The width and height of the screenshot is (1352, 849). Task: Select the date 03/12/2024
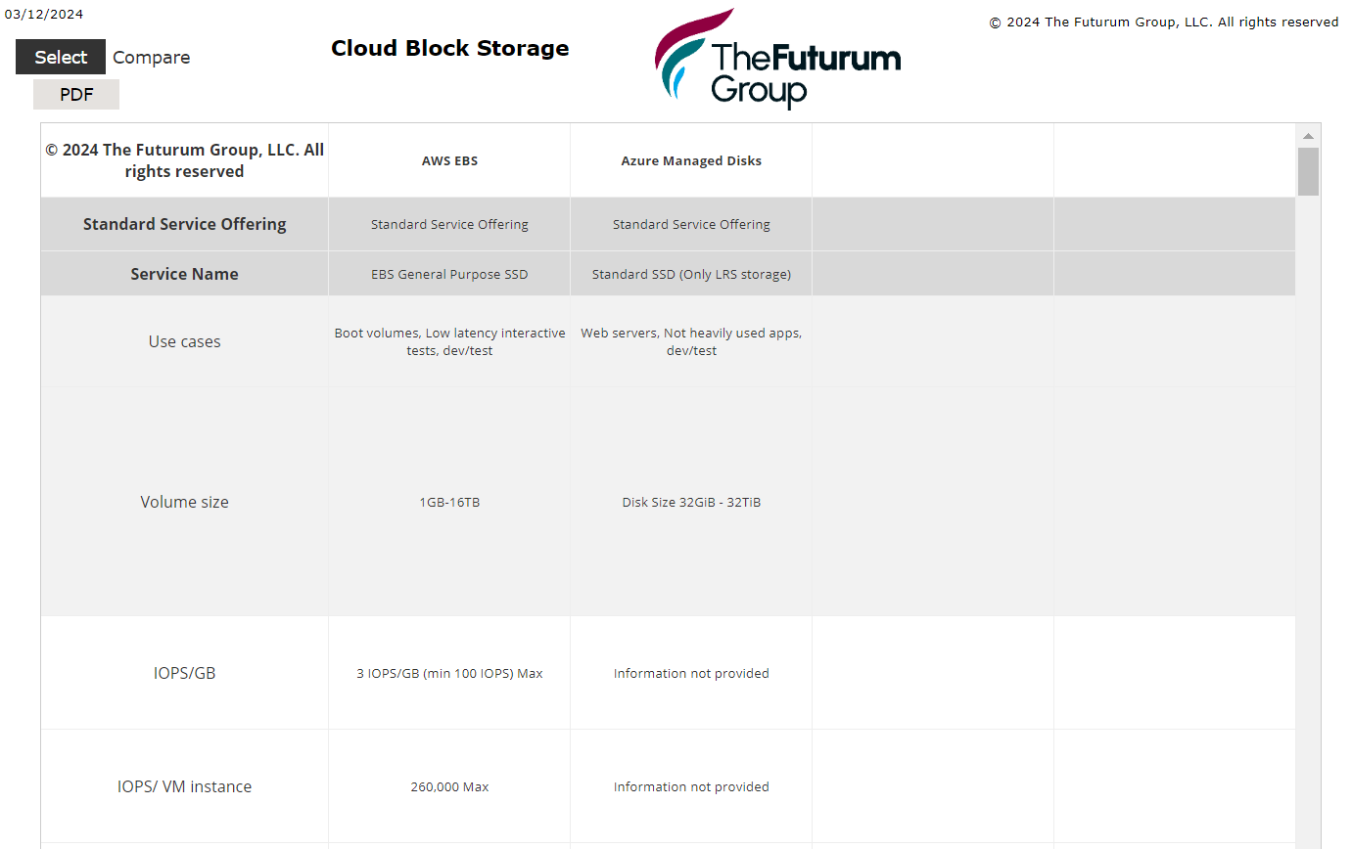click(x=43, y=14)
